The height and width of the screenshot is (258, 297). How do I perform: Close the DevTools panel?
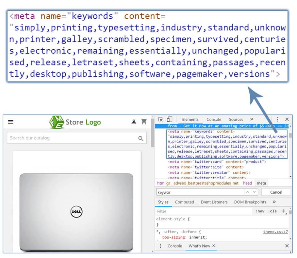(287, 119)
